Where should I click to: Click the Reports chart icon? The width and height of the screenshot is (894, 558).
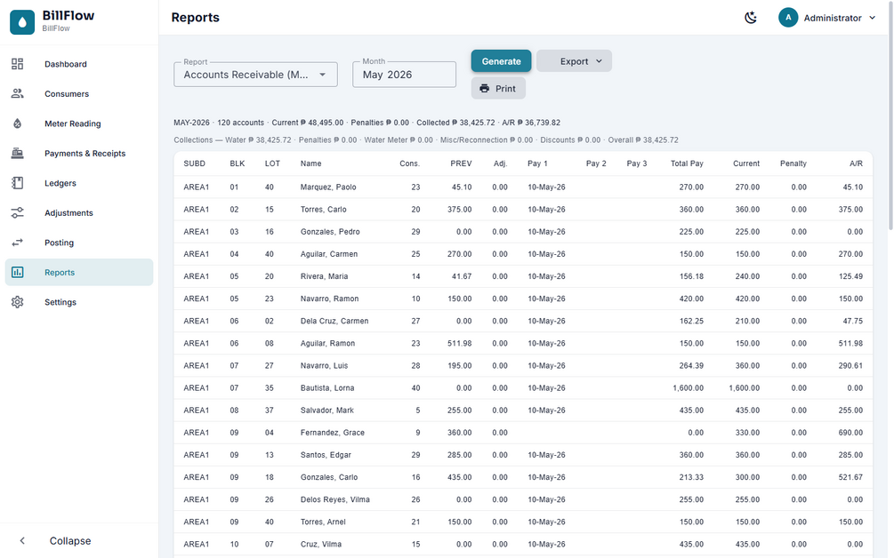(18, 272)
